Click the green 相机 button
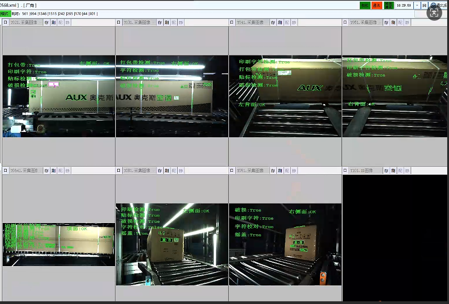The width and height of the screenshot is (449, 304). (365, 5)
